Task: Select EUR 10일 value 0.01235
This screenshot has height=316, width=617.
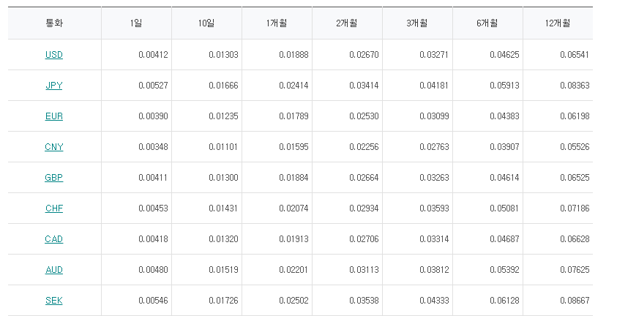Action: coord(223,116)
